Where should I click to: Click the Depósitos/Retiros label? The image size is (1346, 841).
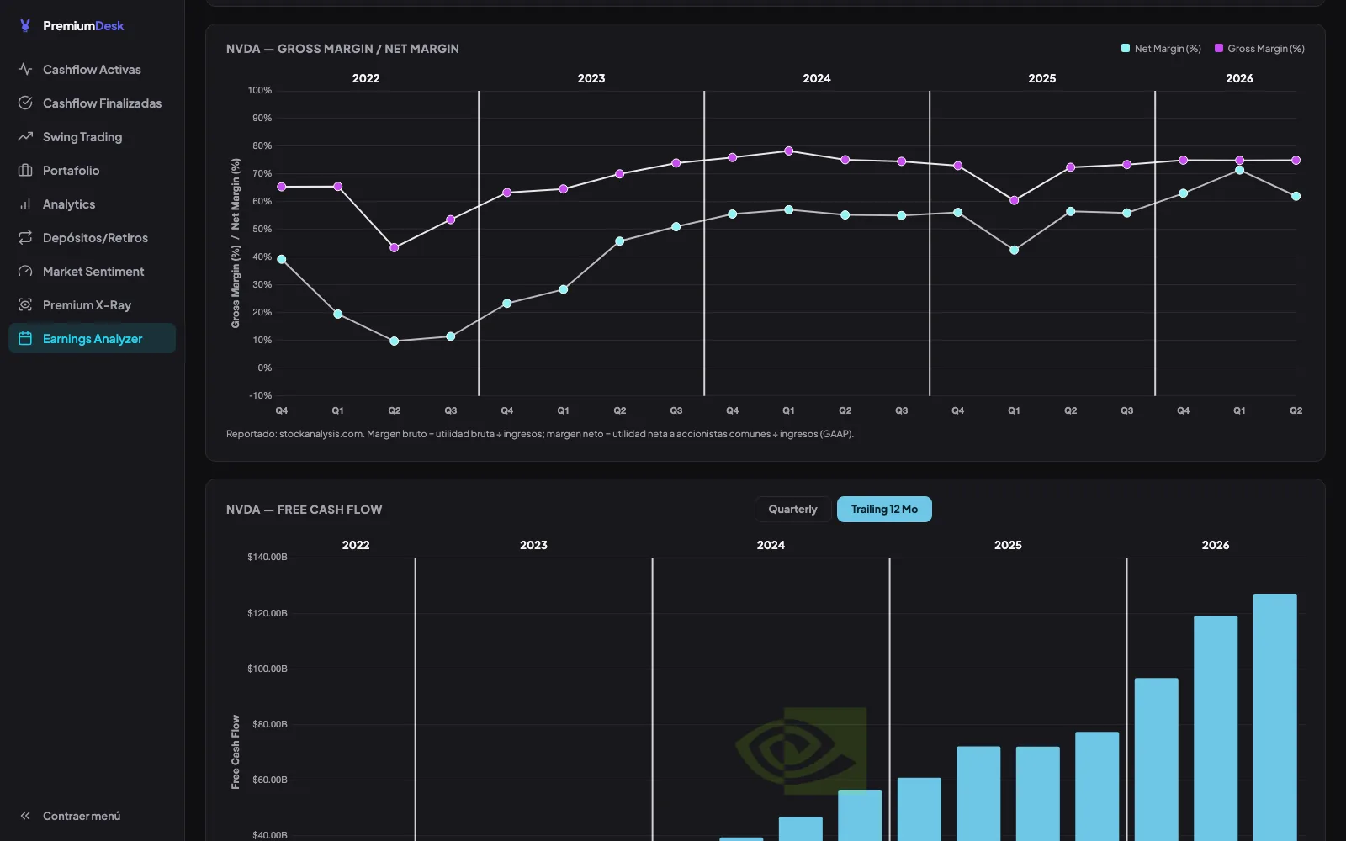pos(95,238)
